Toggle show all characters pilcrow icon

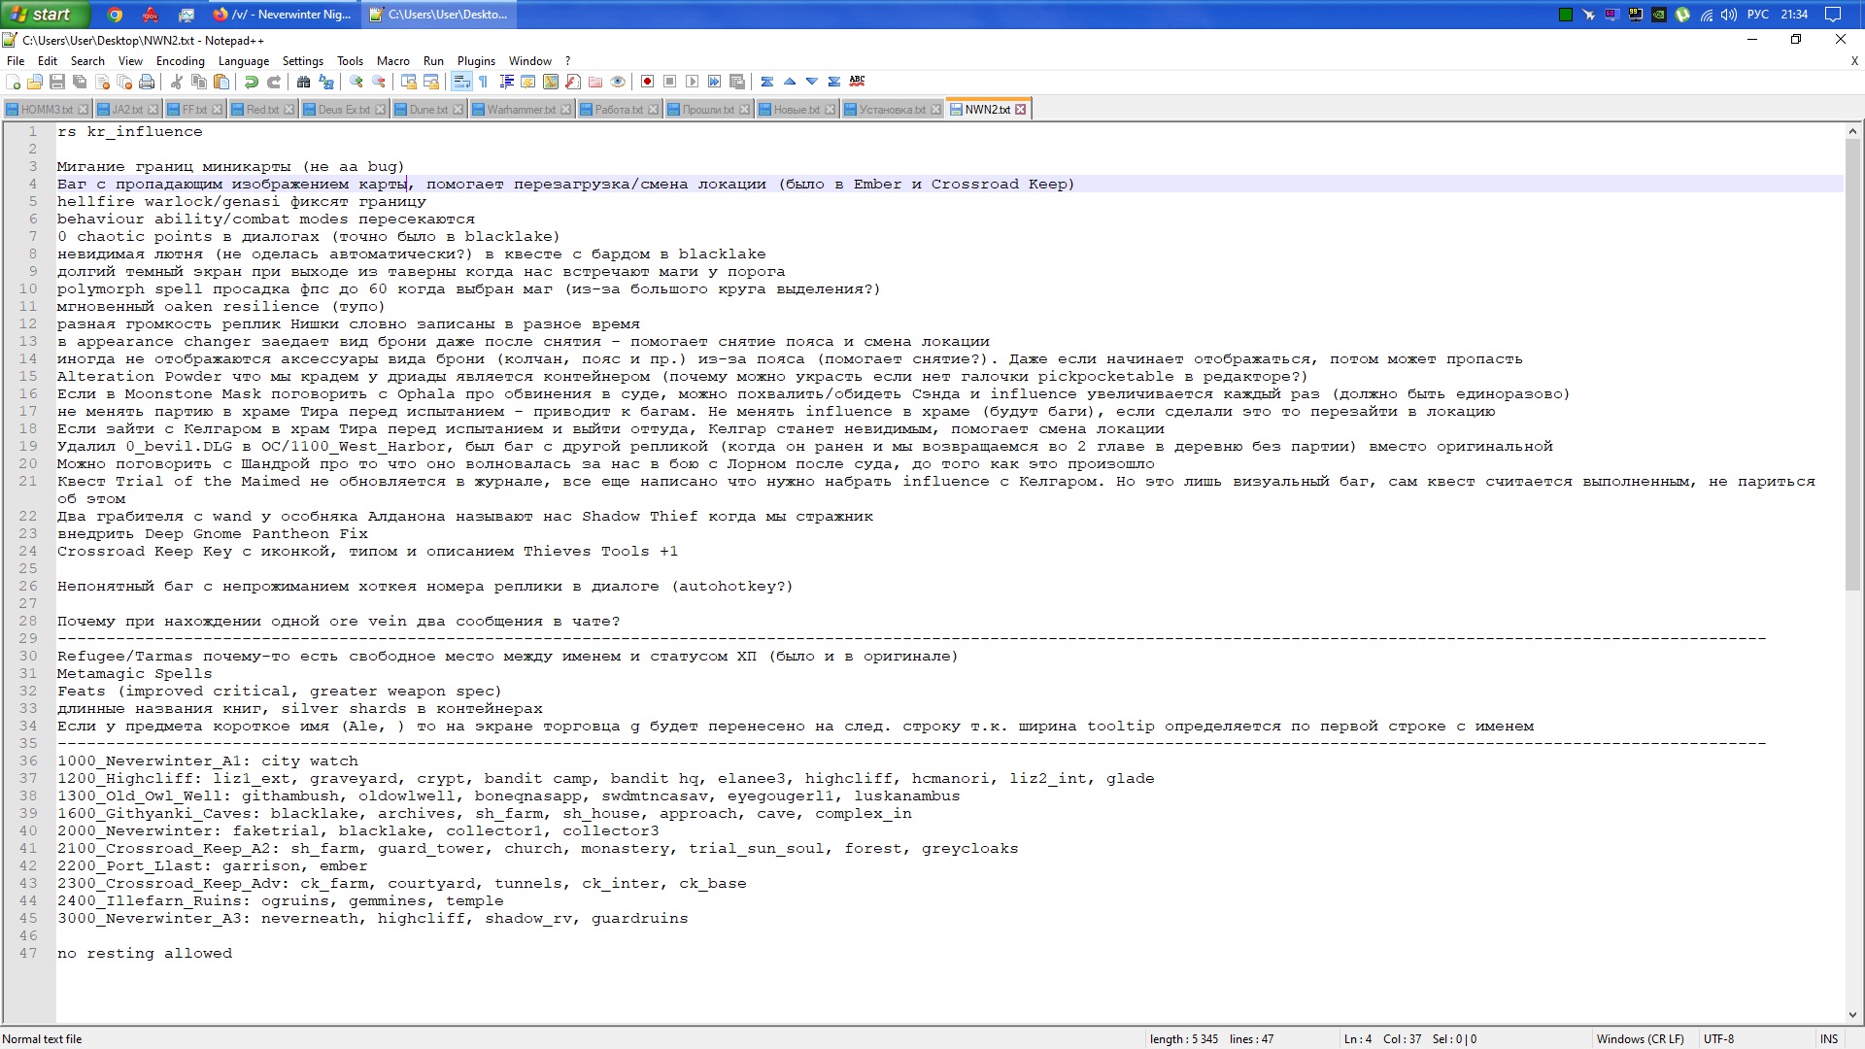tap(483, 82)
